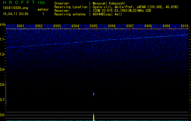Click the kHz axis unit label
This screenshot has height=121, width=191.
coord(3,25)
